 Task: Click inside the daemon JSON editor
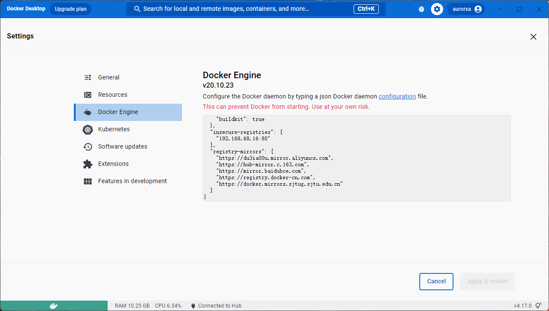click(x=357, y=158)
